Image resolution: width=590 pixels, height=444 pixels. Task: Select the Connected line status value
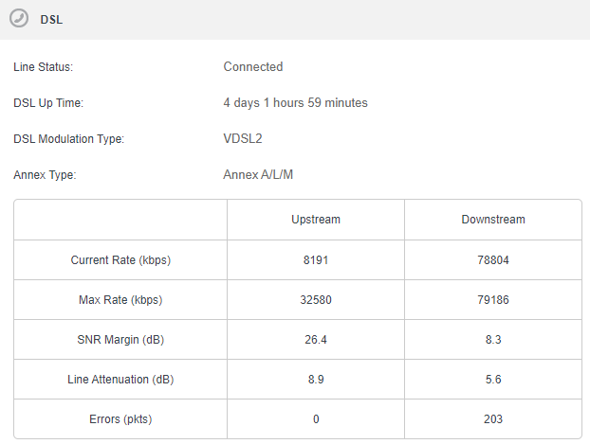click(x=253, y=66)
